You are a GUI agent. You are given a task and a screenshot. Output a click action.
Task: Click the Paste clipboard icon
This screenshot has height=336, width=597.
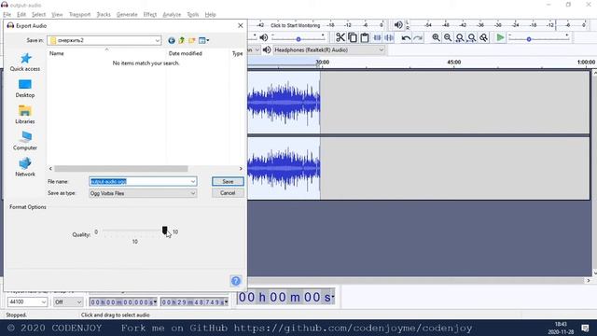[x=365, y=37]
